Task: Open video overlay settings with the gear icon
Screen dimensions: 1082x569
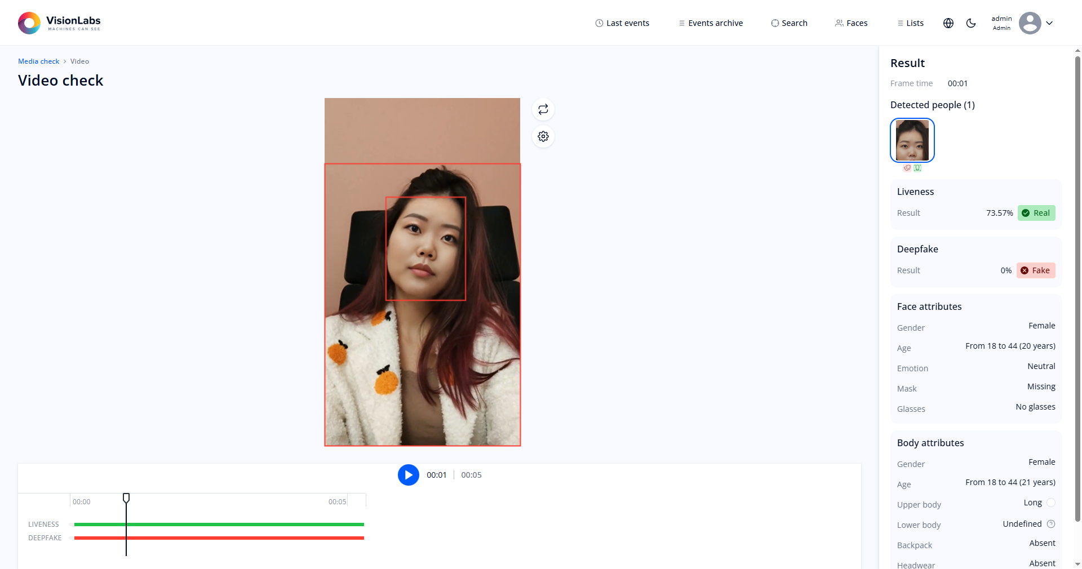Action: [543, 136]
